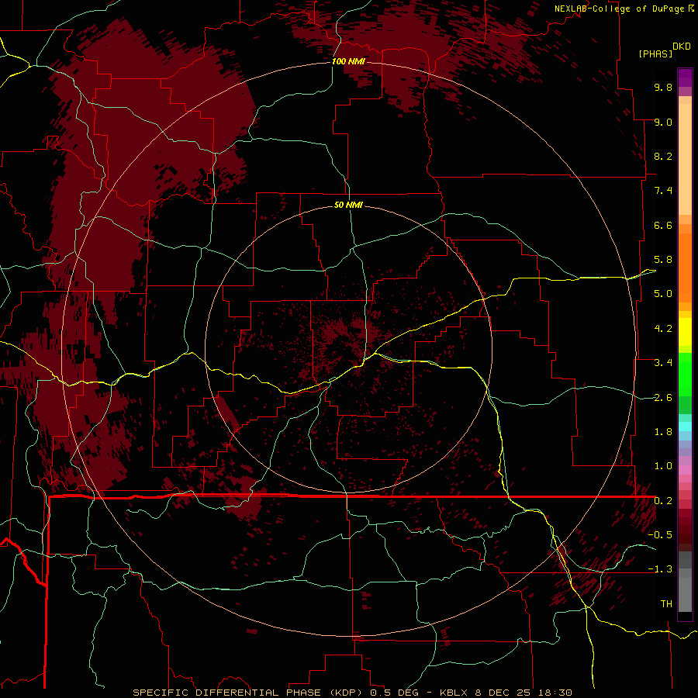698x698 pixels.
Task: Click the -0.5 legend value
Action: [x=660, y=535]
